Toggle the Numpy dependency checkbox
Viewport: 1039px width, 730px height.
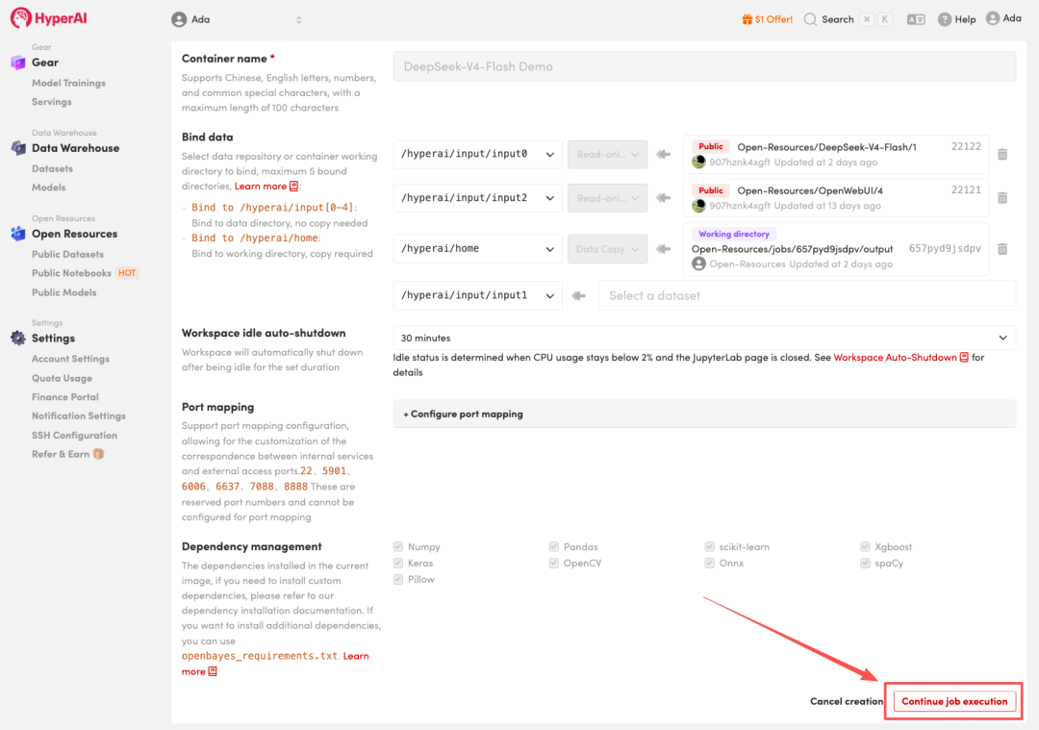[x=398, y=546]
